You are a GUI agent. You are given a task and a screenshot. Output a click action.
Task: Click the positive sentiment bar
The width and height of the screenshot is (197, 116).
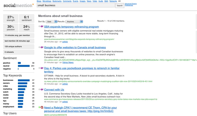19,63
